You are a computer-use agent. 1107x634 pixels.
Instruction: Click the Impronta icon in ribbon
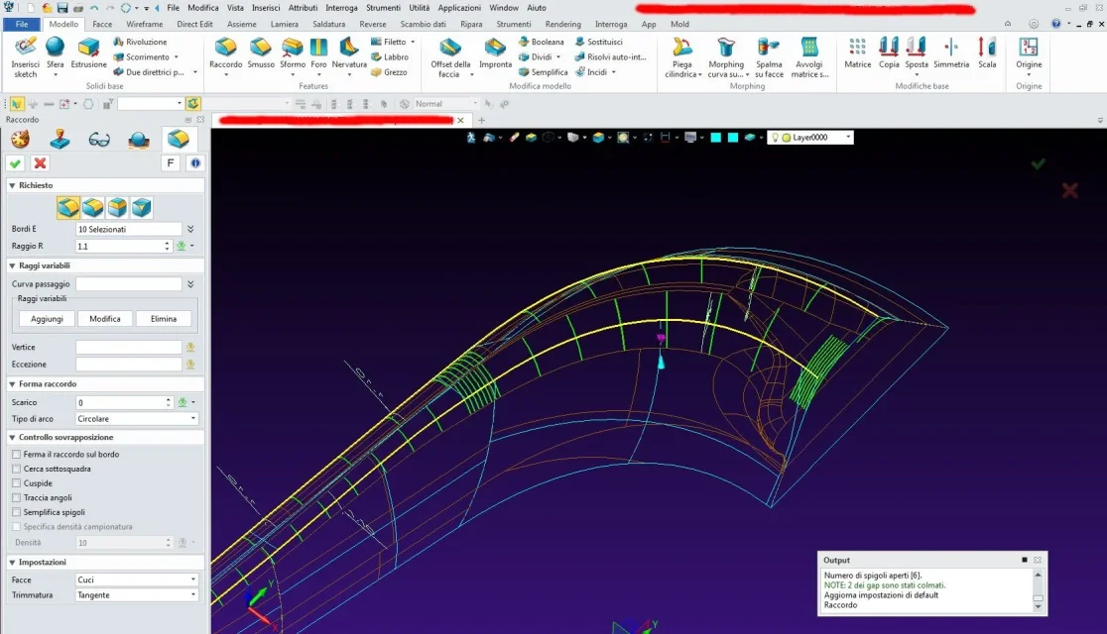tap(495, 53)
